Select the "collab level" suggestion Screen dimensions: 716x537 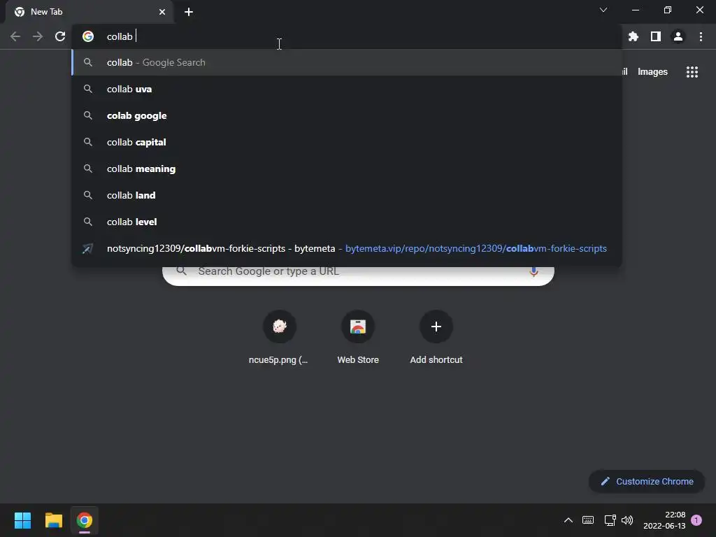click(x=347, y=222)
